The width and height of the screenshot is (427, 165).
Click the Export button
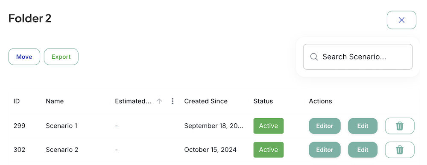tap(61, 57)
